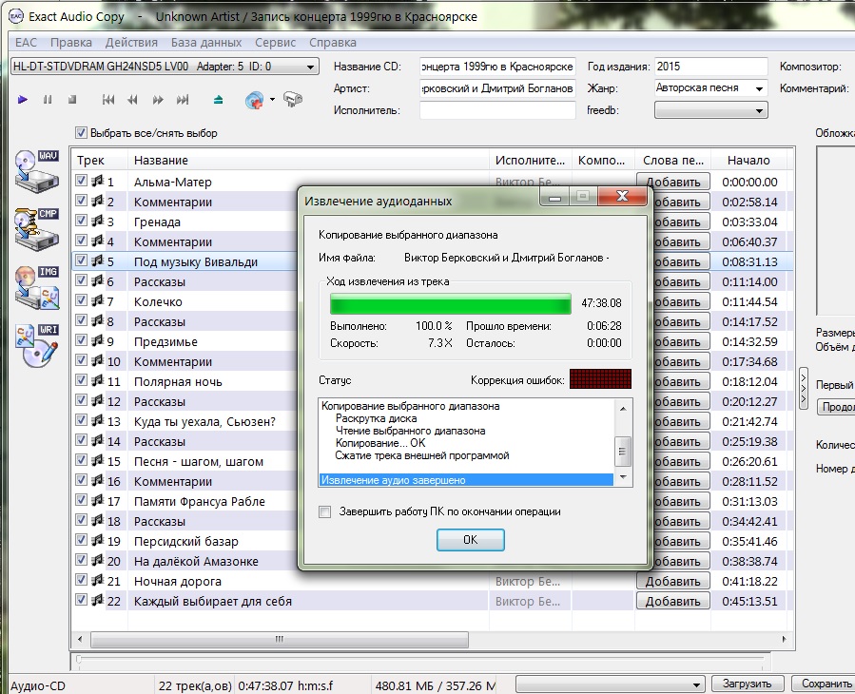
Task: Open the Сервис menu
Action: click(275, 43)
